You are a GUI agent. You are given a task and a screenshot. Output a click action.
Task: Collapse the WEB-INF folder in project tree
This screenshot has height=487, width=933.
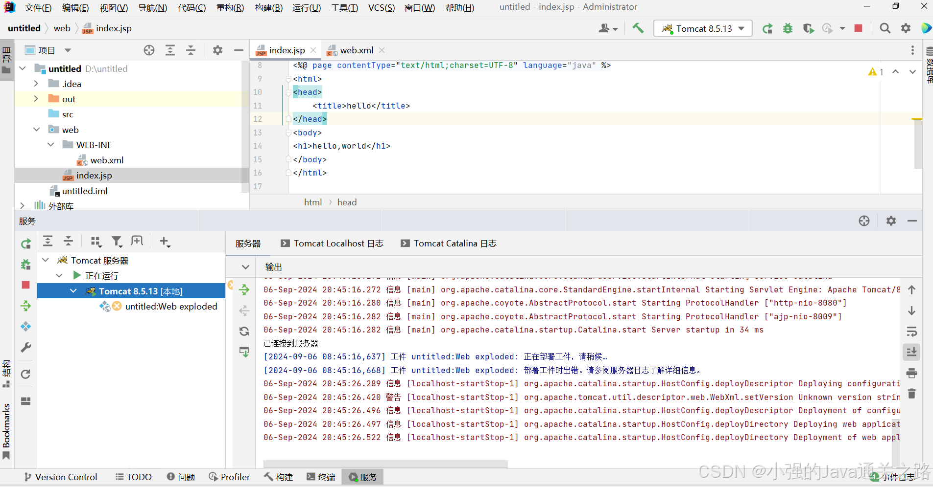(51, 144)
